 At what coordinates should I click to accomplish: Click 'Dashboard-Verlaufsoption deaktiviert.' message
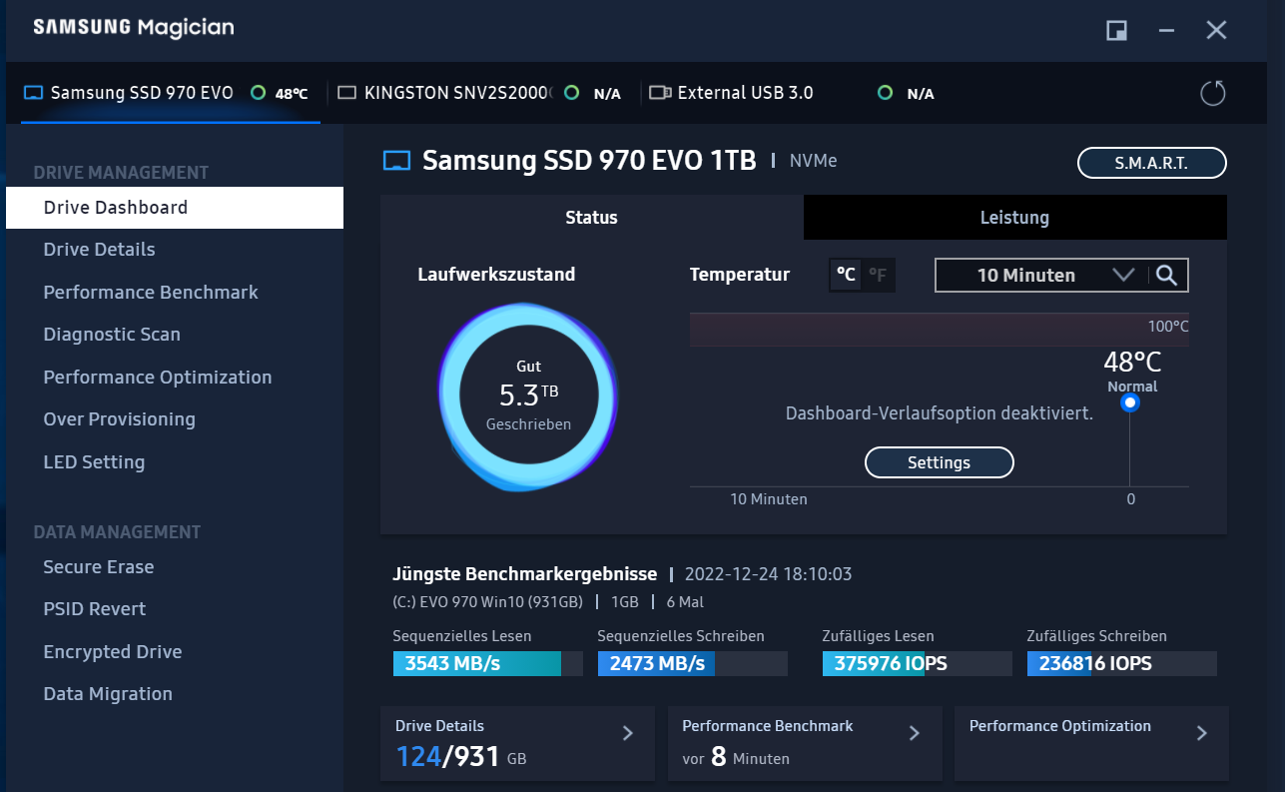[940, 413]
